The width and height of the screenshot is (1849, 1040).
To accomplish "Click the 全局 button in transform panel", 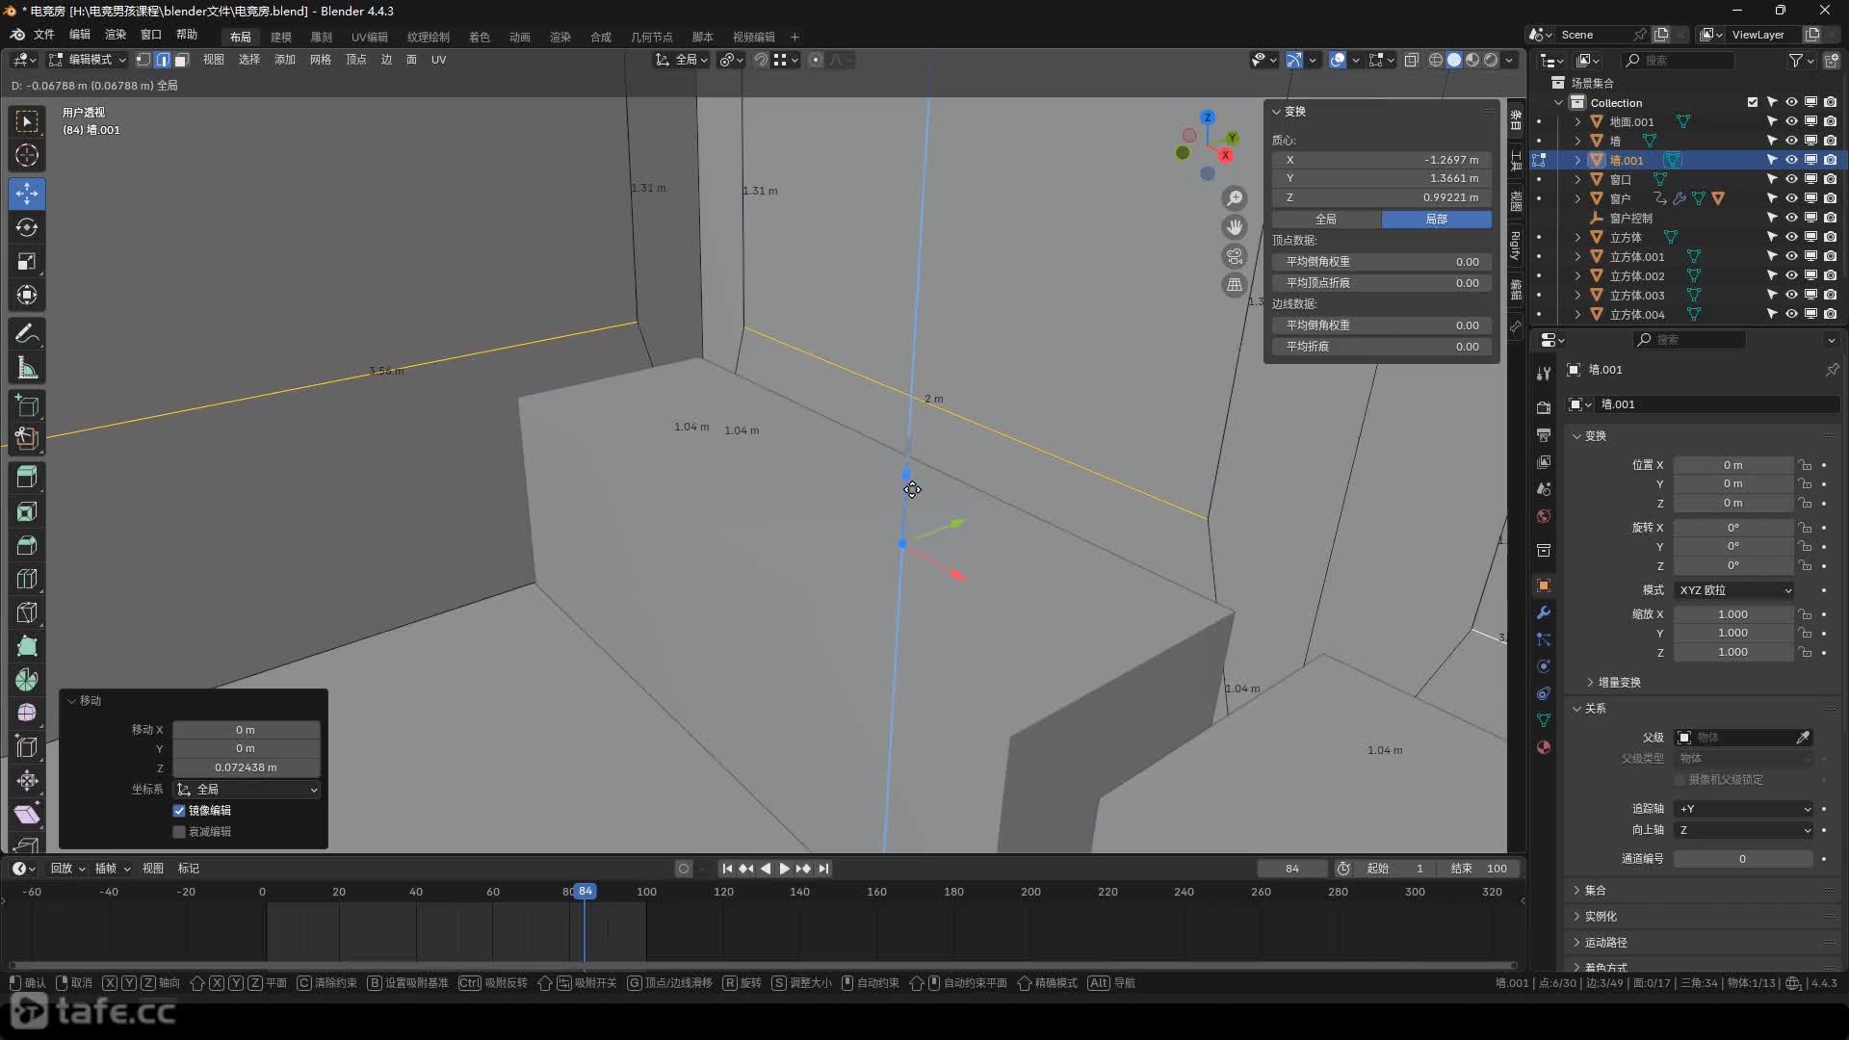I will tap(1326, 220).
